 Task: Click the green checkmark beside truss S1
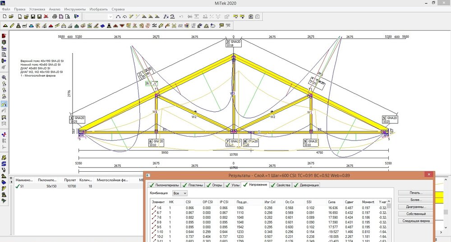pos(17,186)
